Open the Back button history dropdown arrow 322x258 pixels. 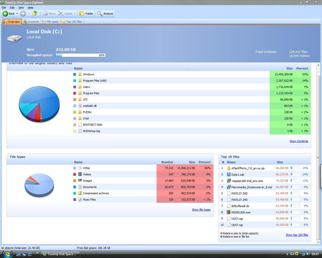(x=17, y=14)
